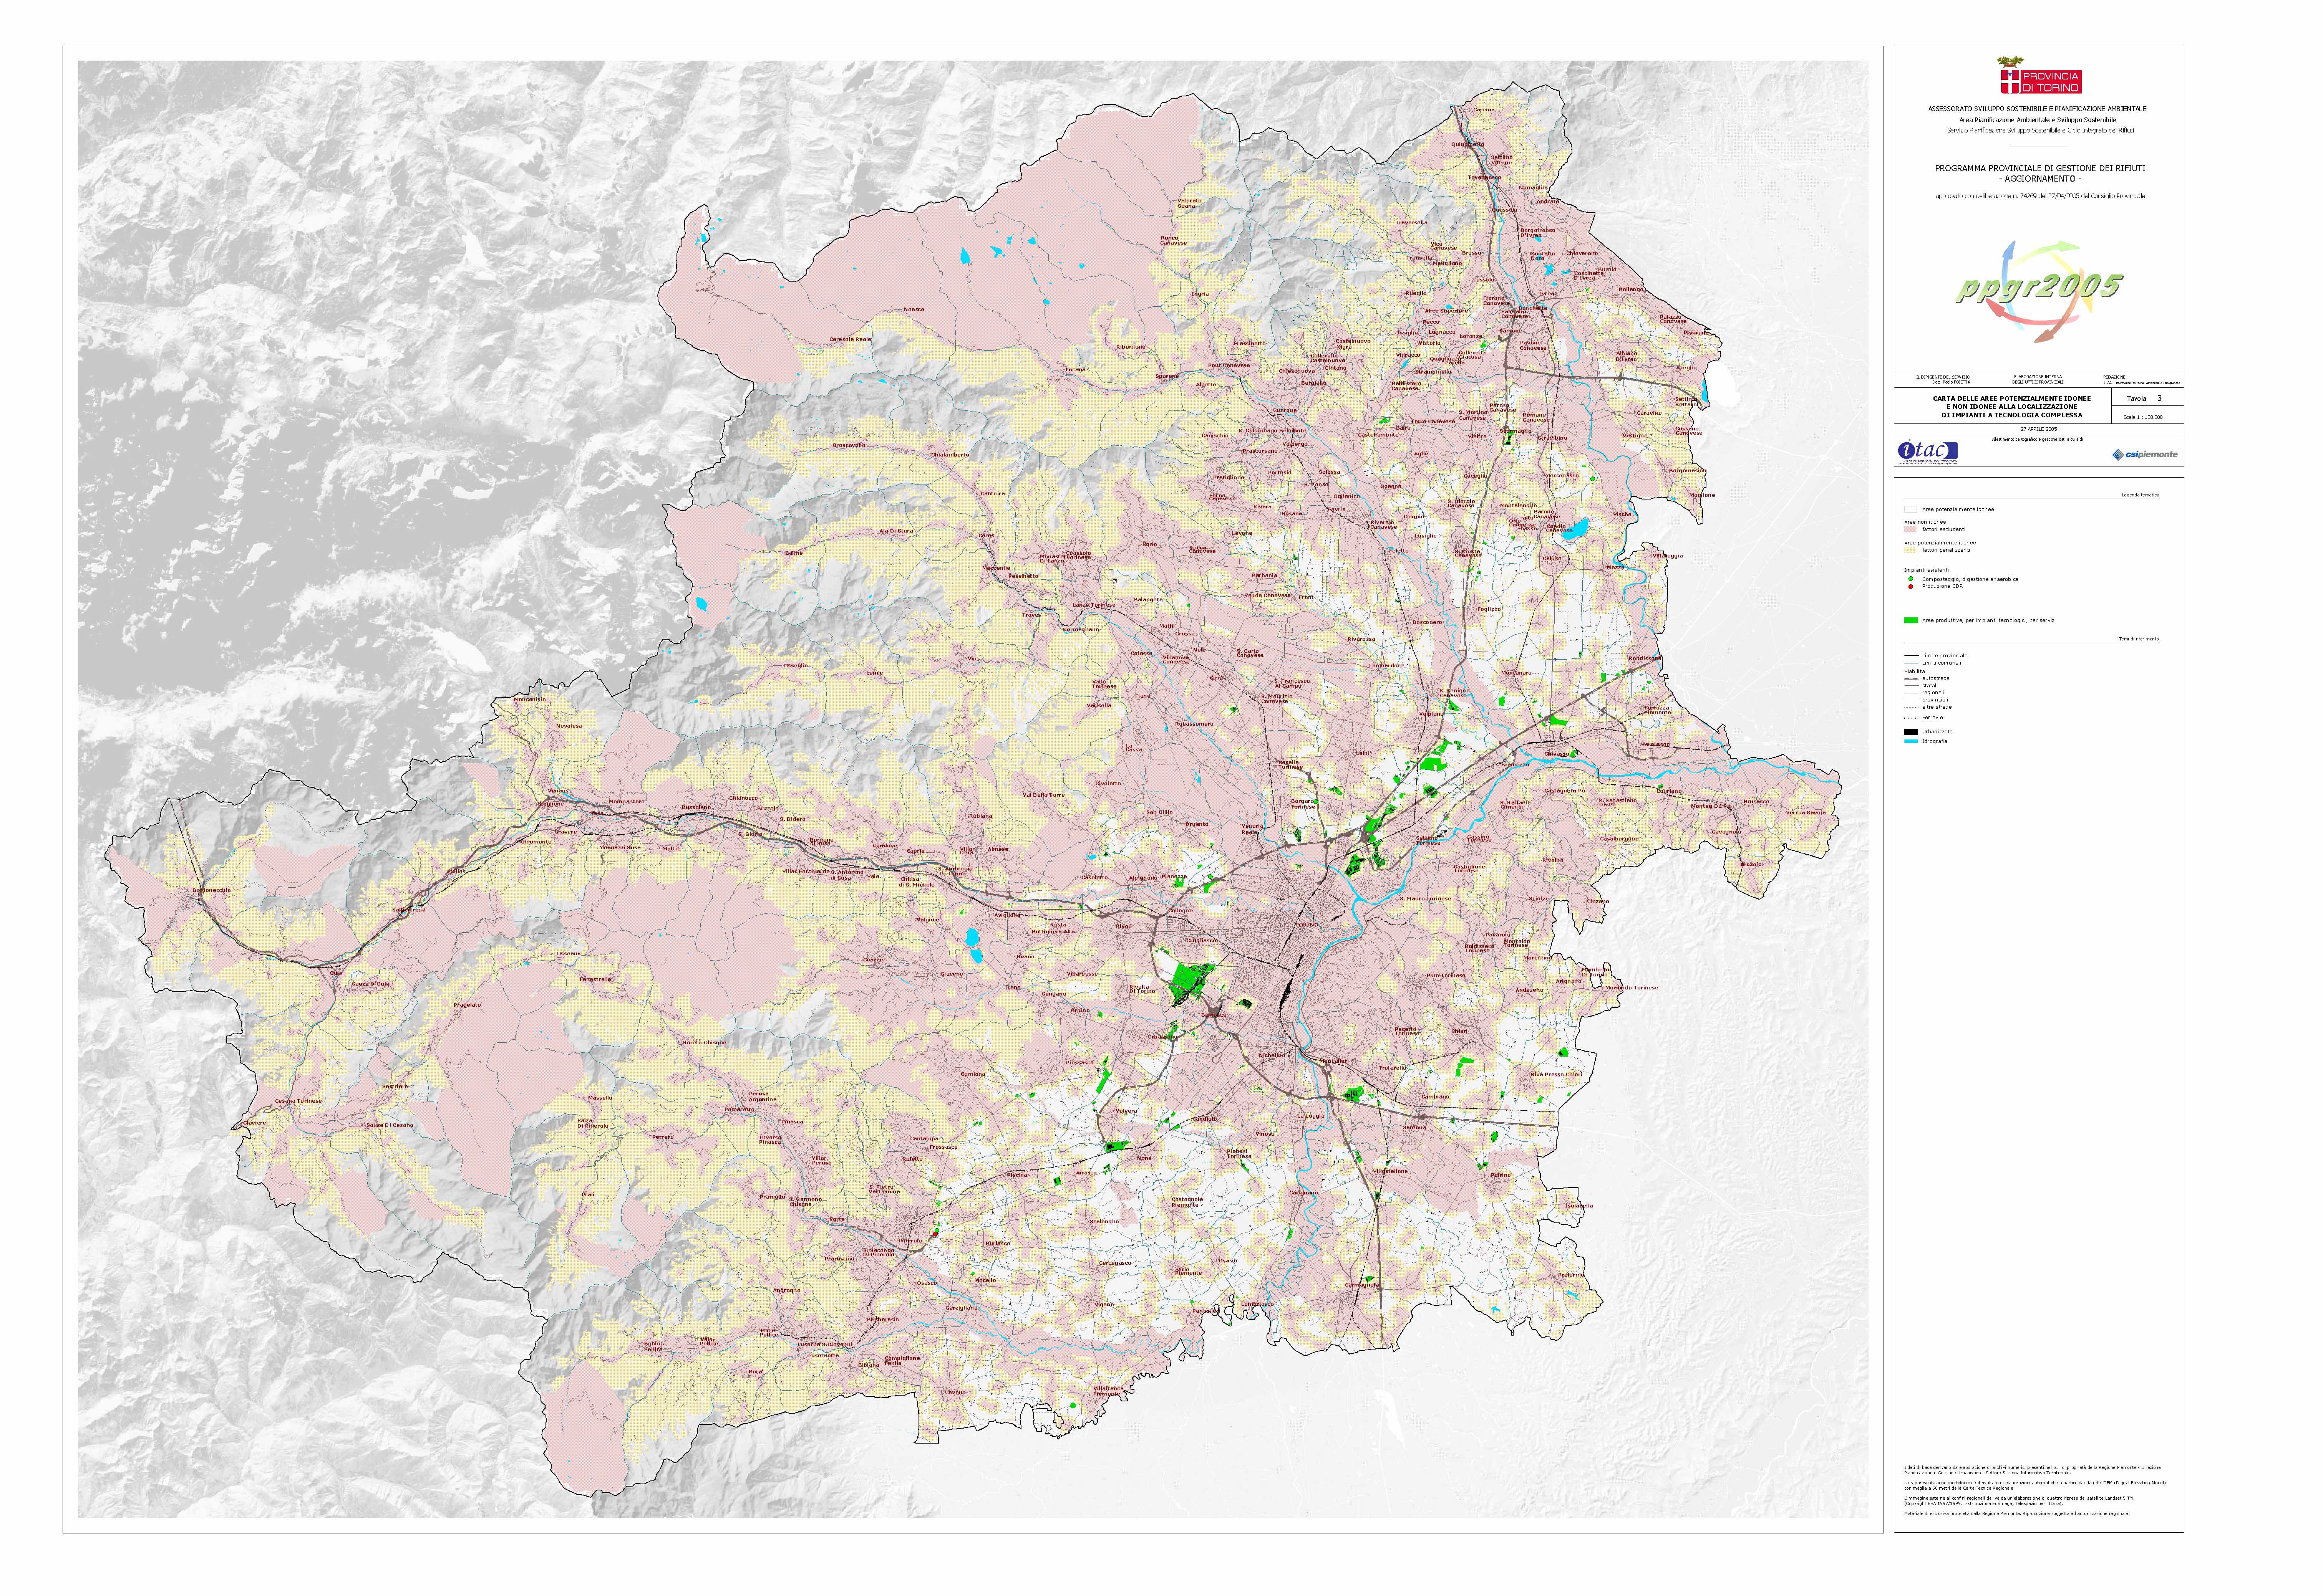Screen dimensions: 2323x1596
Task: Click the Noasca label on the map
Action: tap(914, 309)
